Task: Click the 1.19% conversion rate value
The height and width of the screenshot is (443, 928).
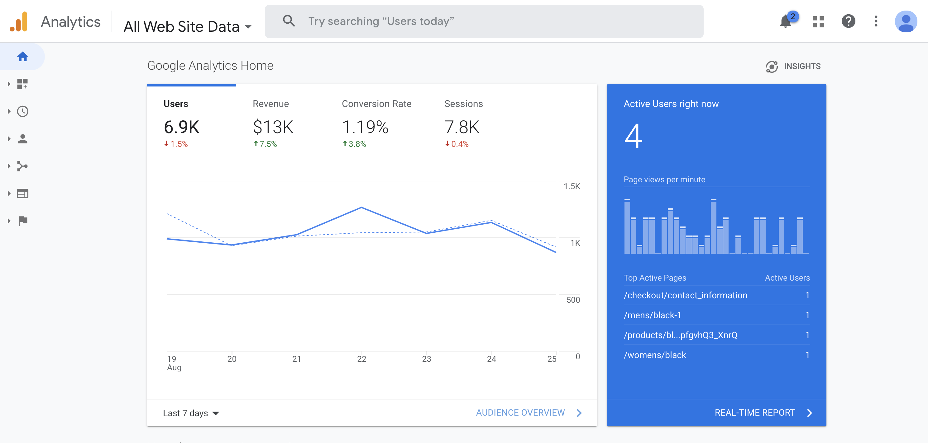Action: point(365,127)
